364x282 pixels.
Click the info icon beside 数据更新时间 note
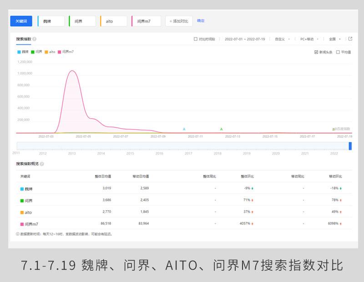[18, 234]
